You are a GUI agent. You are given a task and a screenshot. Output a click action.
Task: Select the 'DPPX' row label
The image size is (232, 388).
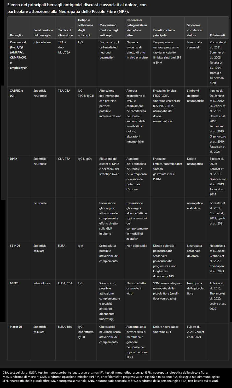[14, 158]
